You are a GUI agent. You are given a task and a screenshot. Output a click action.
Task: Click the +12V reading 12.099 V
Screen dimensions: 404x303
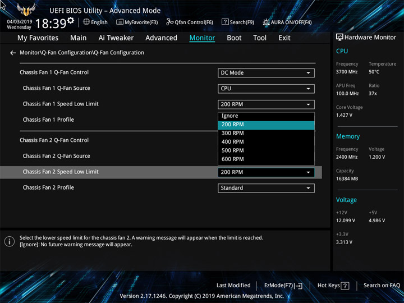coord(345,221)
